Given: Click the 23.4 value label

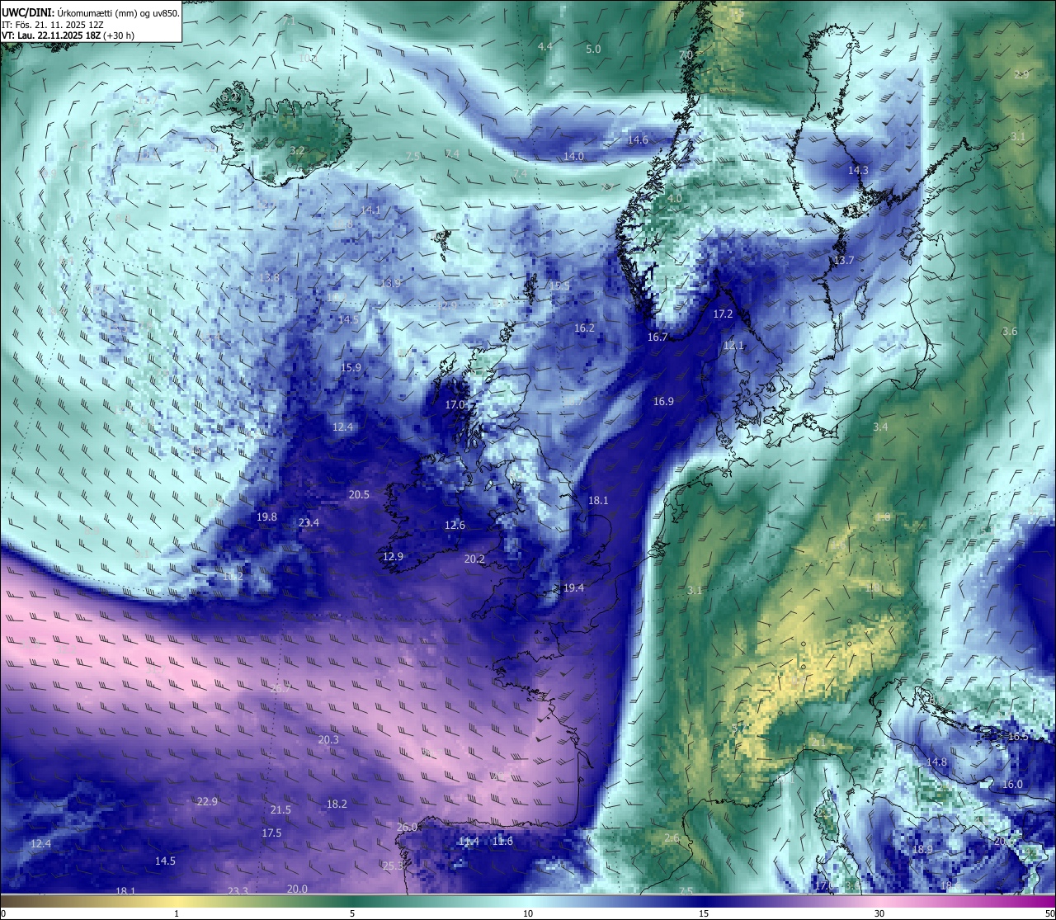Looking at the screenshot, I should (x=309, y=523).
